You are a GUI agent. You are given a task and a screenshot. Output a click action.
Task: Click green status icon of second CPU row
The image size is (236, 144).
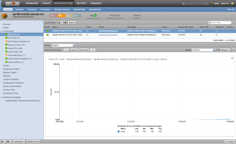pyautogui.click(x=47, y=35)
